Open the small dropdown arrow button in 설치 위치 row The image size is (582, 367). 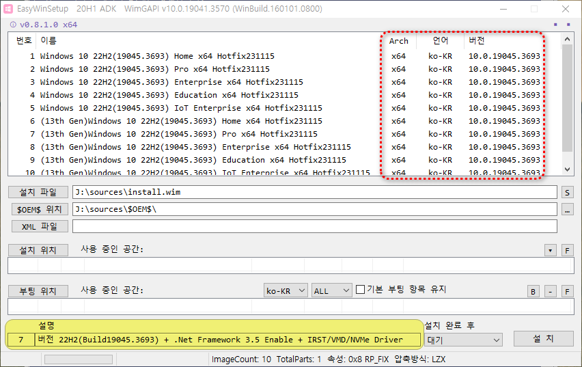(550, 250)
